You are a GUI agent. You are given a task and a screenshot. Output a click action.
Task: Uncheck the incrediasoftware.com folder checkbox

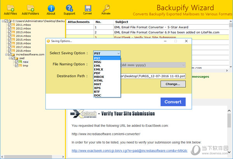(x=10, y=54)
